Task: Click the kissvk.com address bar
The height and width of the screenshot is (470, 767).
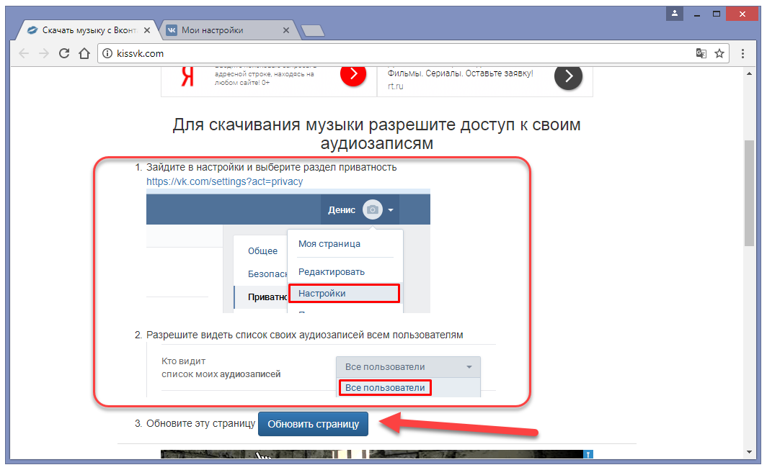Action: click(x=396, y=53)
